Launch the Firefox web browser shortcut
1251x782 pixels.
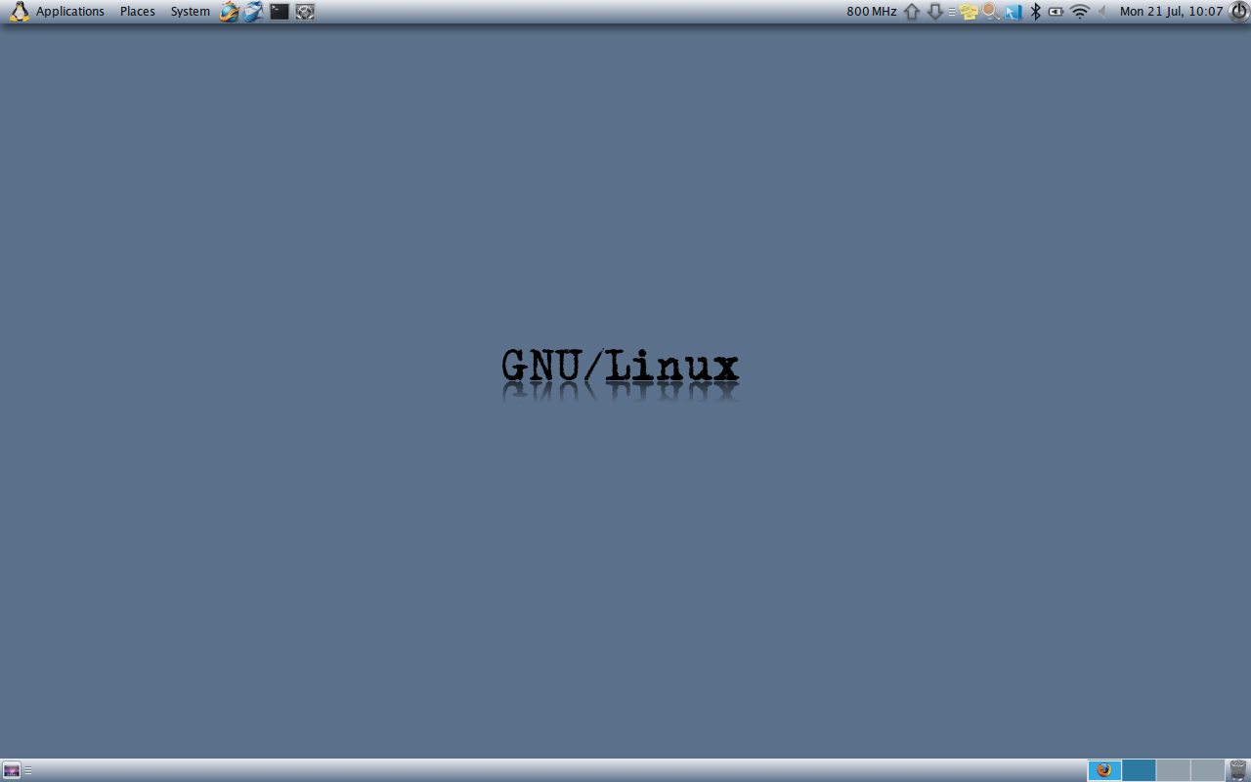tap(229, 12)
